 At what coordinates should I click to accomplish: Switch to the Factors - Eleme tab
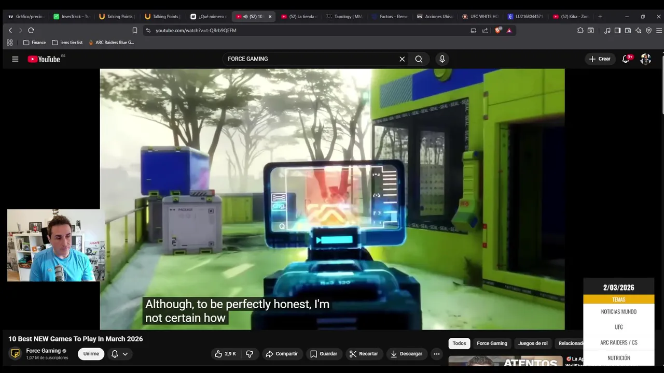390,17
